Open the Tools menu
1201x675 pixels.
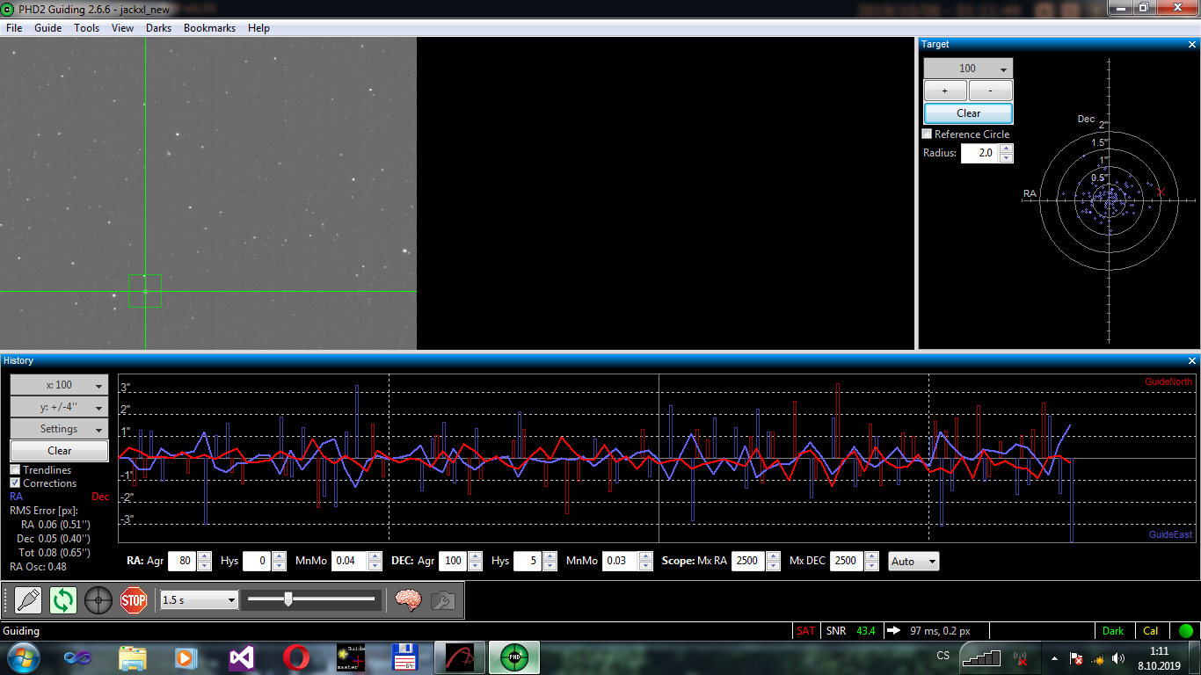point(86,28)
